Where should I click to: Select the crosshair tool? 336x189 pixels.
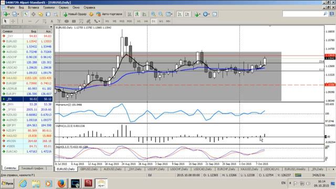(13, 21)
